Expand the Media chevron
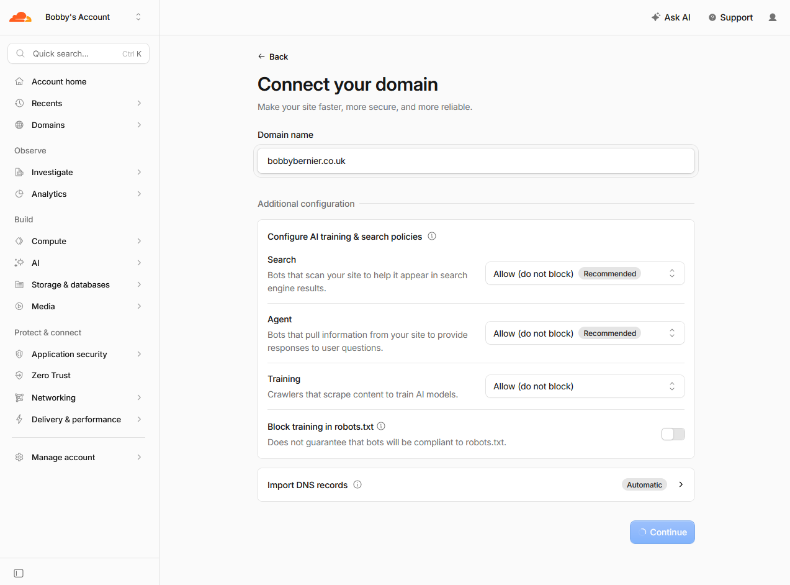Screen dimensions: 790x585 [139, 306]
